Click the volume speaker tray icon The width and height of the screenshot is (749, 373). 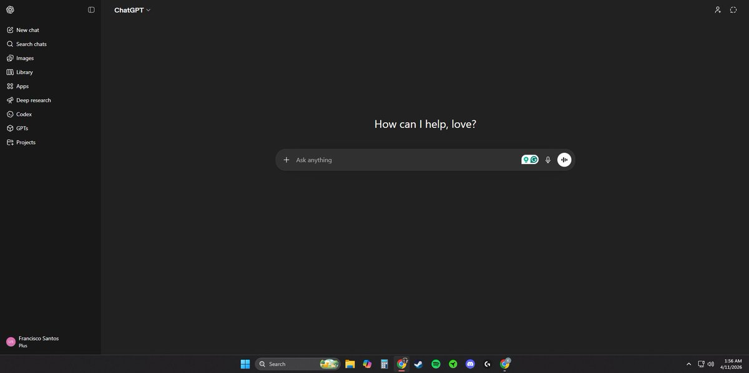(710, 364)
